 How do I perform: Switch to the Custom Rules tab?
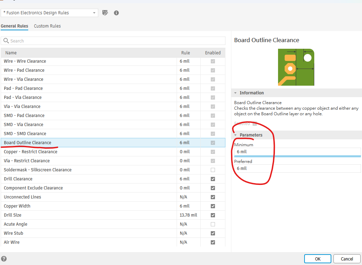tap(47, 26)
